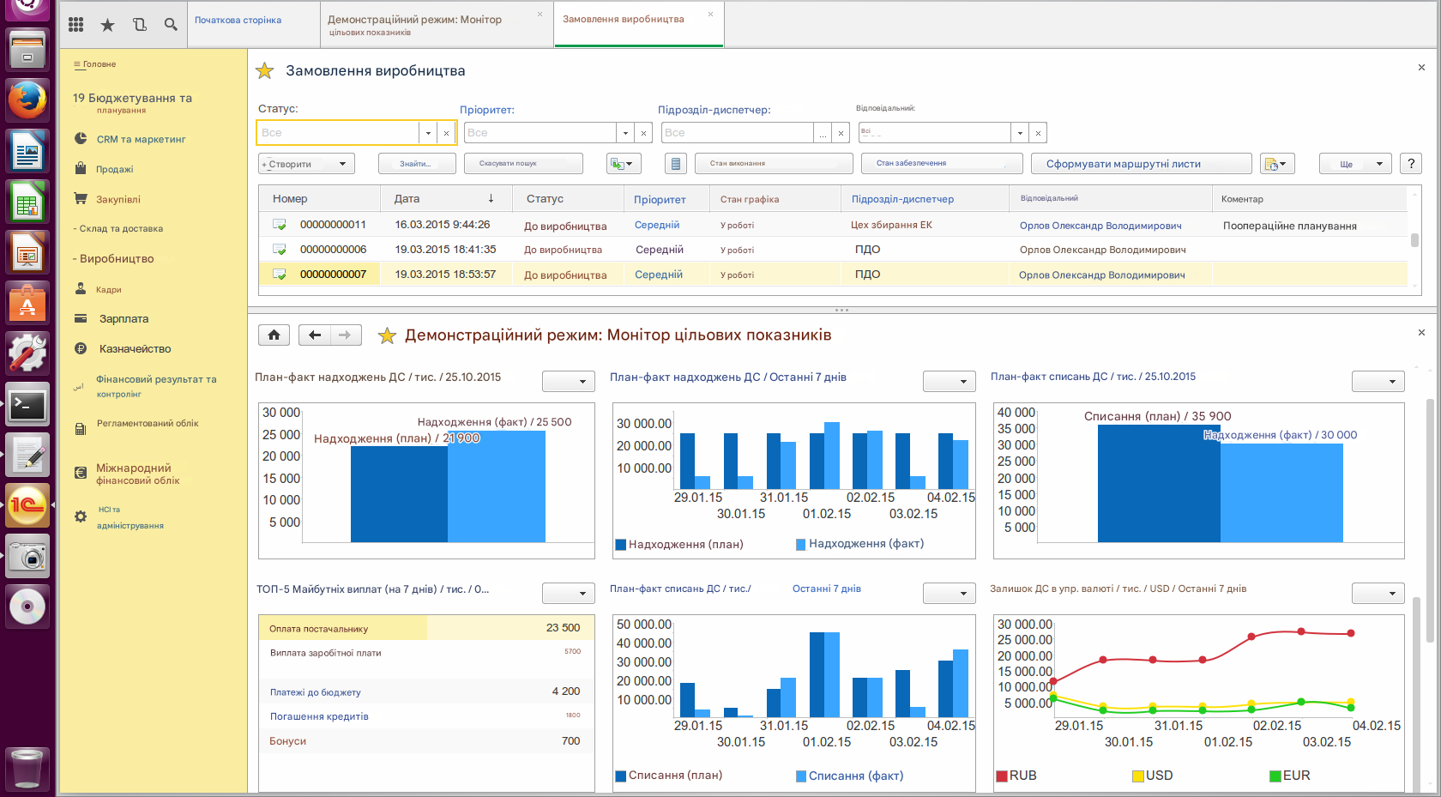
Task: Expand the Статус filter dropdown
Action: (x=428, y=133)
